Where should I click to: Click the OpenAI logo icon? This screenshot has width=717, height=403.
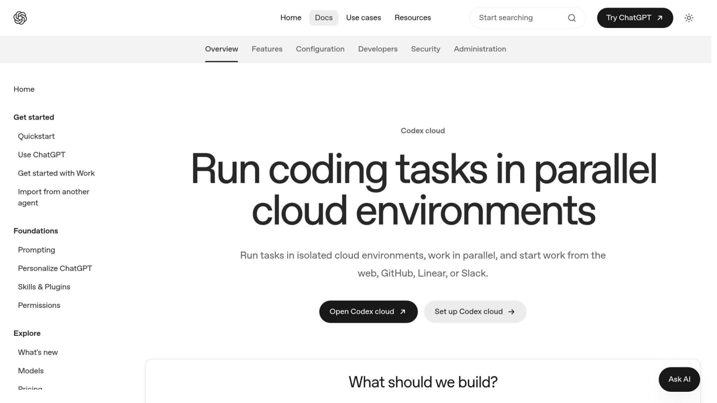click(x=20, y=18)
